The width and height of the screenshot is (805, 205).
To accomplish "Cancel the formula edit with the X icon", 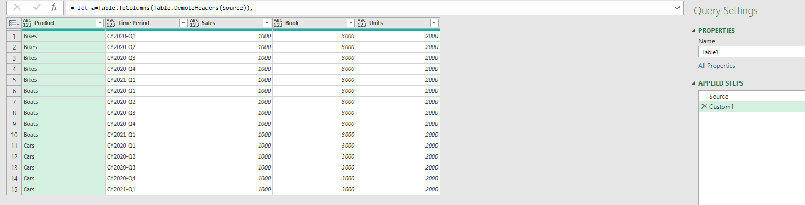I will [x=17, y=8].
